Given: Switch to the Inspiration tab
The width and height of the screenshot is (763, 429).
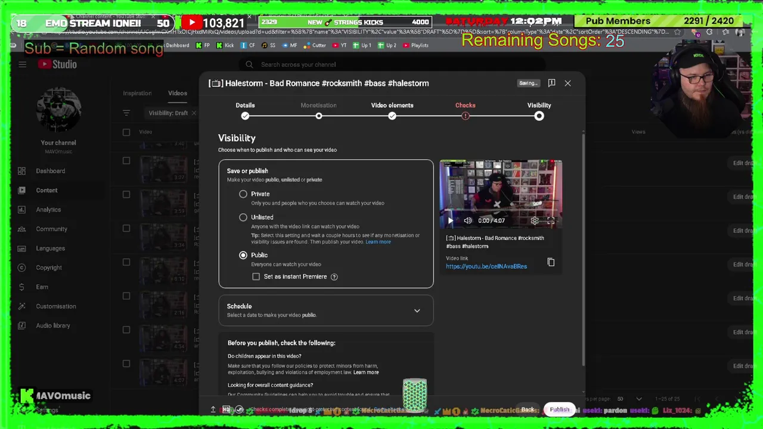Looking at the screenshot, I should pos(137,93).
